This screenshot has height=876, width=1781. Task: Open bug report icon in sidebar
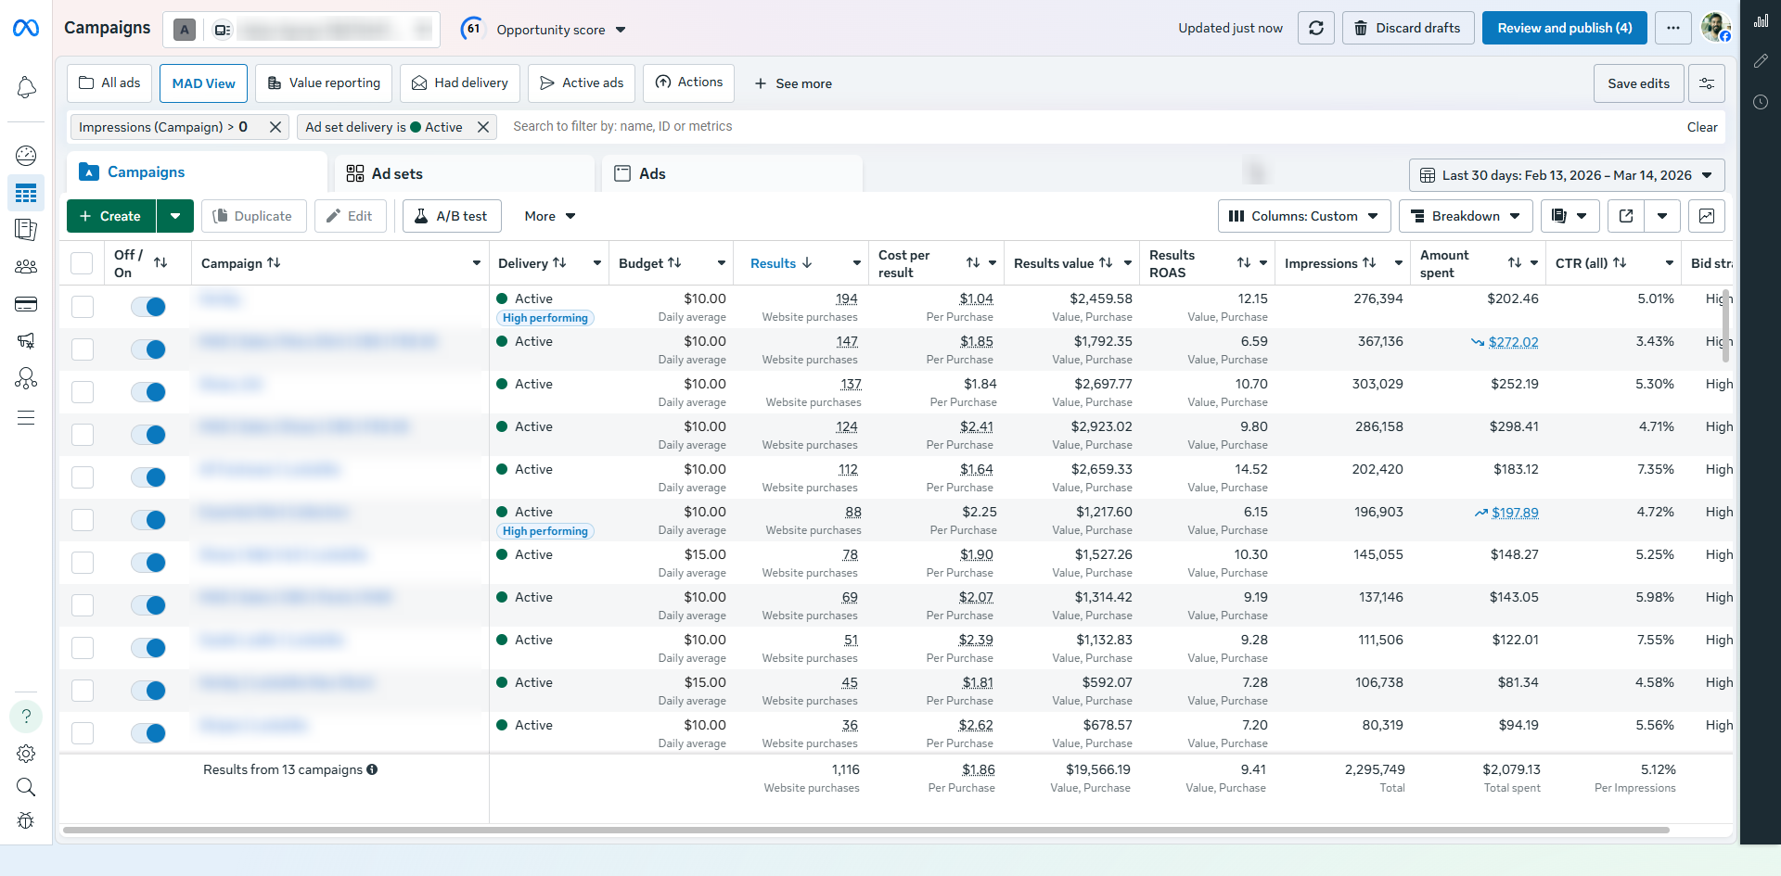(26, 820)
